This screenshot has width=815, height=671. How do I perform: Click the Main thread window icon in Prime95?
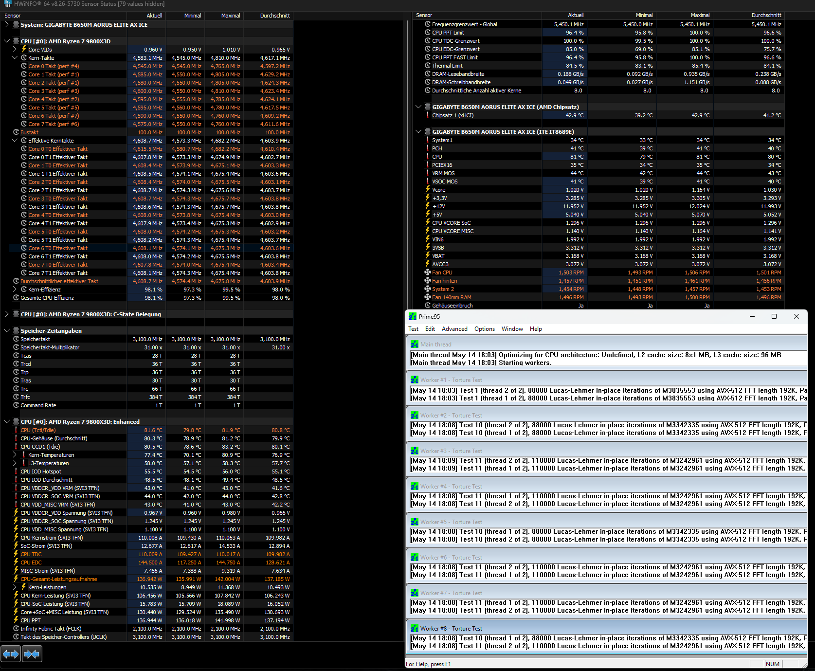click(x=414, y=345)
